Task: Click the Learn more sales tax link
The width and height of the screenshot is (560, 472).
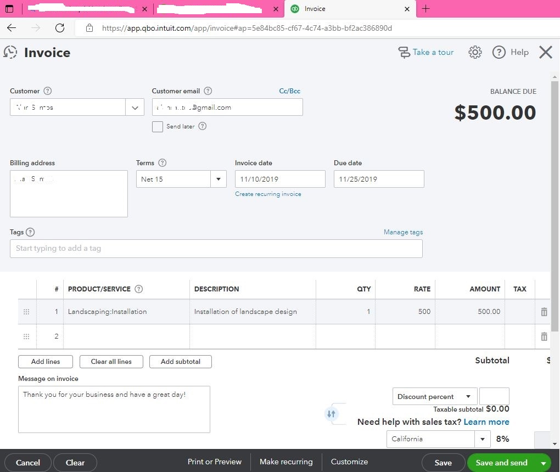Action: pyautogui.click(x=486, y=422)
